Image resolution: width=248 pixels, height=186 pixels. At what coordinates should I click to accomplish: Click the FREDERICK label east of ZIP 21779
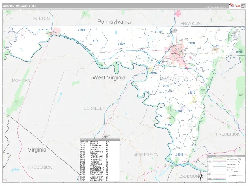228,134
